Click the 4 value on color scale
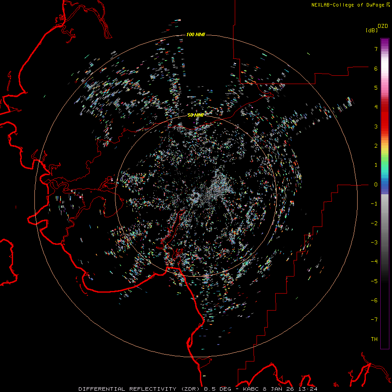Viewport: 392px width, 392px height. pyautogui.click(x=376, y=107)
